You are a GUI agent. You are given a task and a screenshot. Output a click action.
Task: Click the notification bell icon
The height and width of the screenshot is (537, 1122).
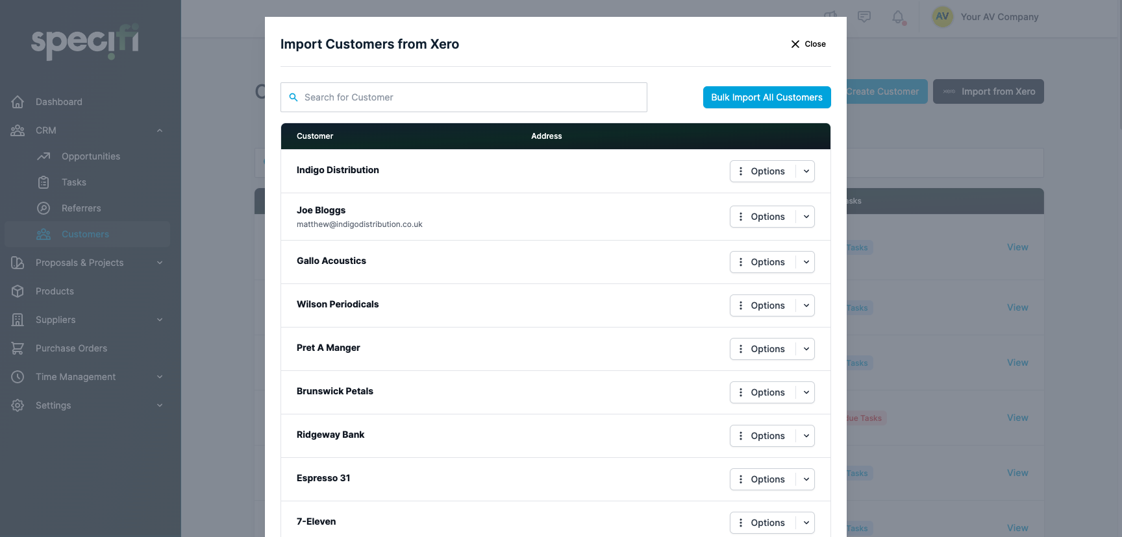point(898,17)
